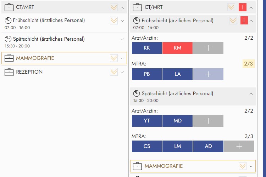
Task: Click double-chevron icon in right CT/MRT header
Action: (x=232, y=7)
